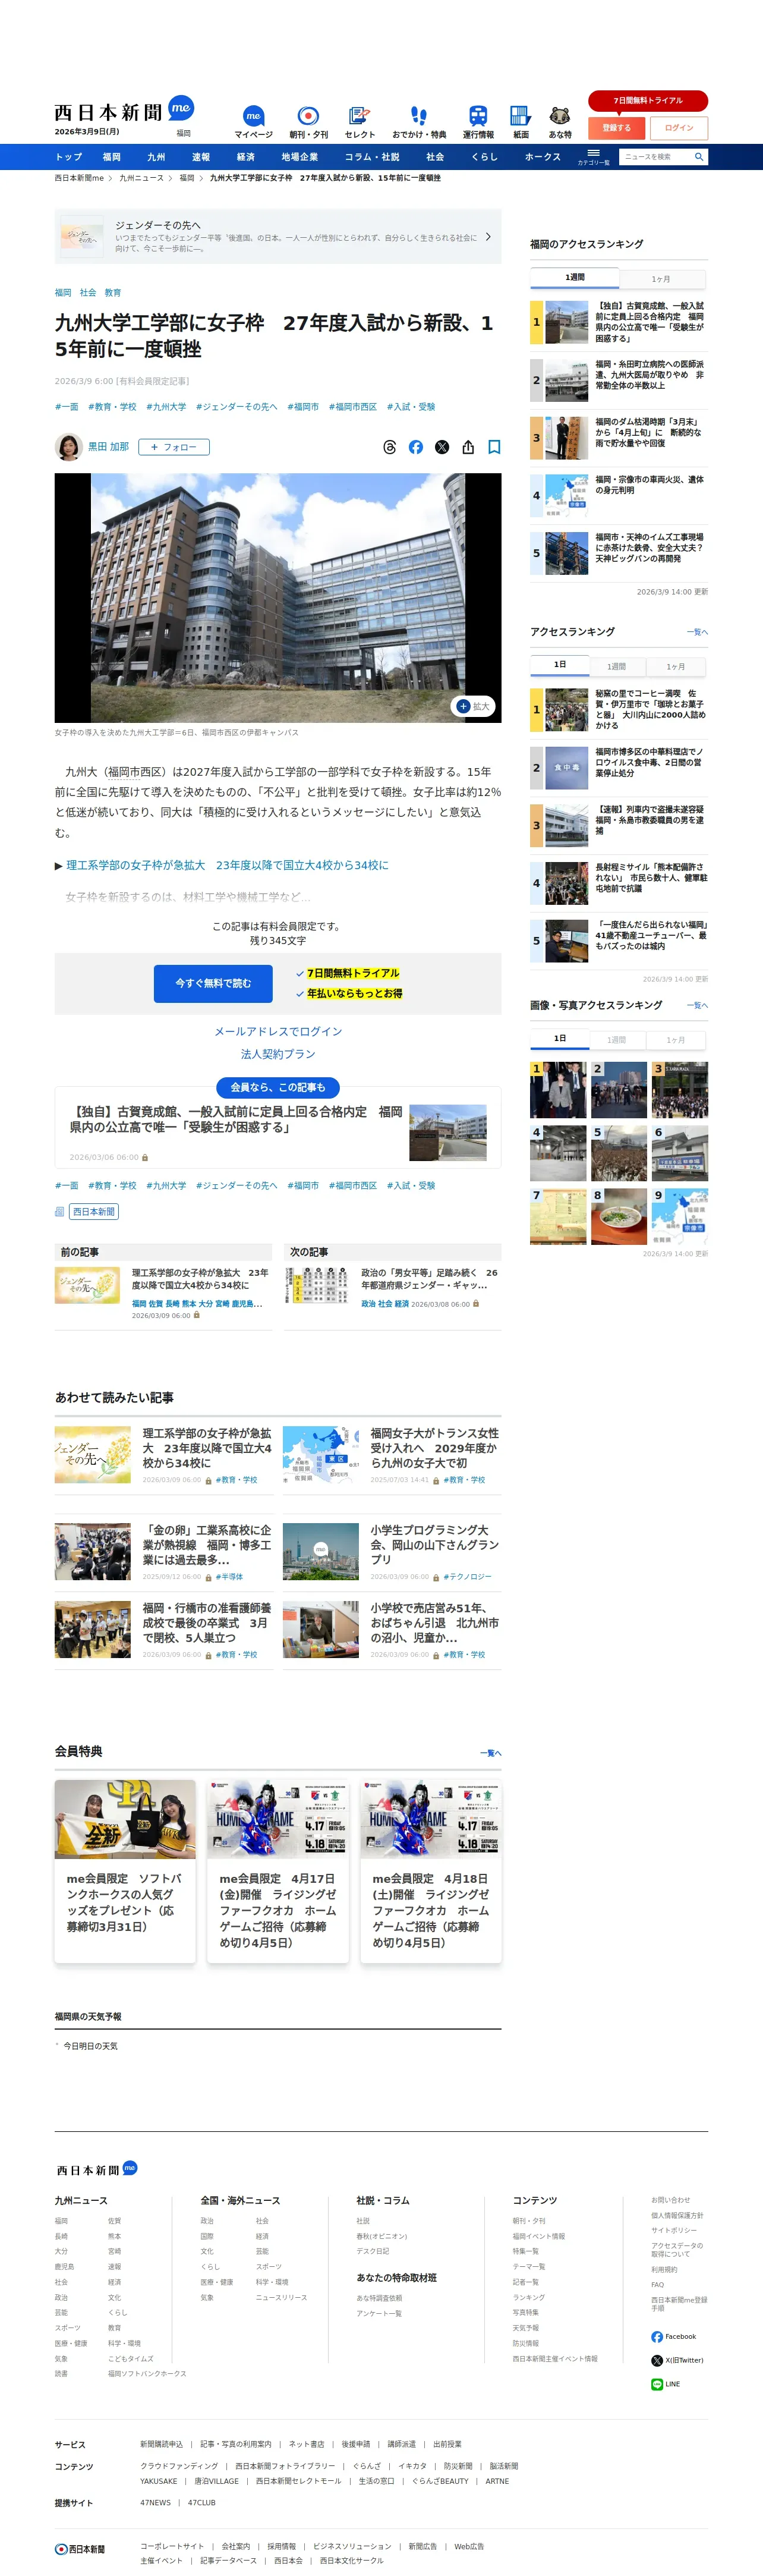Open image ranking thumbnail number 1
This screenshot has height=2576, width=763.
click(x=558, y=1089)
